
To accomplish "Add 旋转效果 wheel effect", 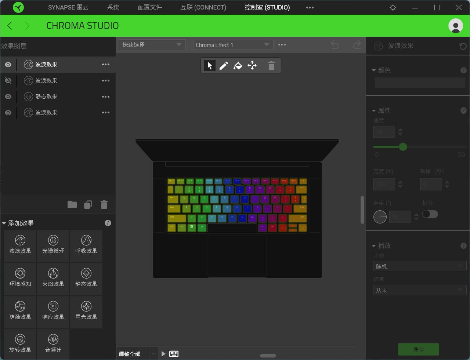I will point(20,345).
